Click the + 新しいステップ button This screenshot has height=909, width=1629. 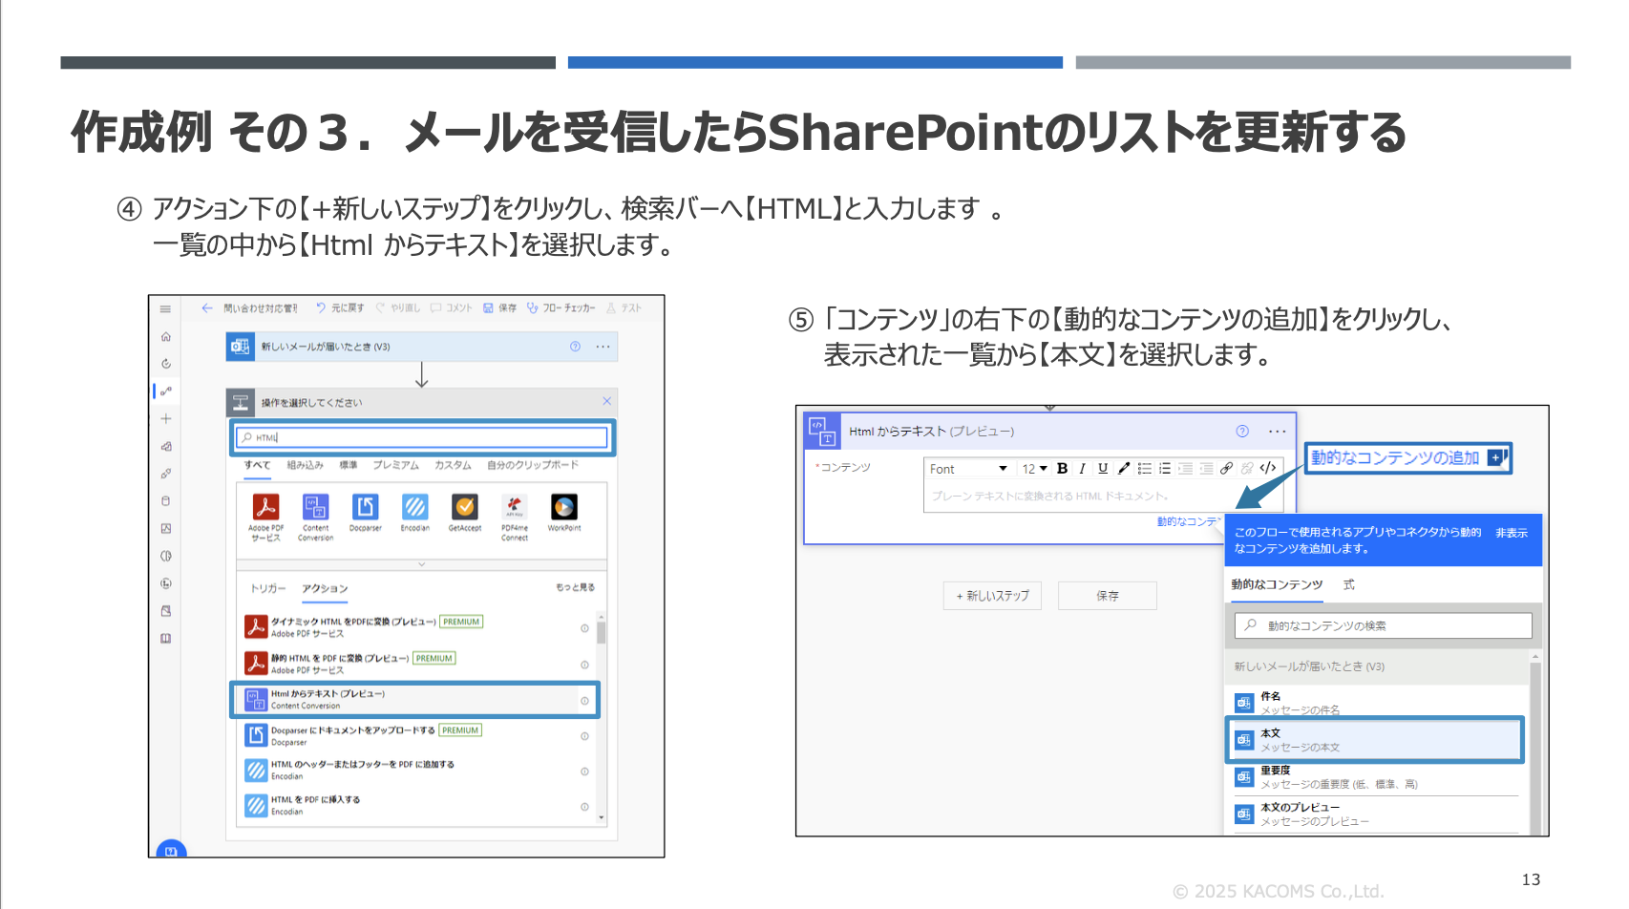(x=992, y=596)
